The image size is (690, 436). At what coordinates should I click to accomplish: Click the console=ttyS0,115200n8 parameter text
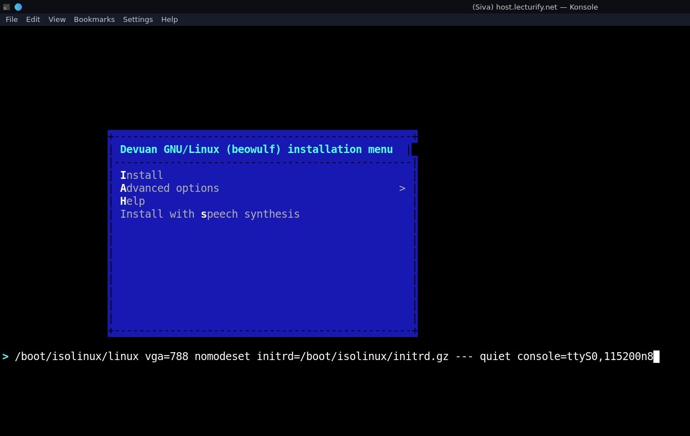(585, 357)
